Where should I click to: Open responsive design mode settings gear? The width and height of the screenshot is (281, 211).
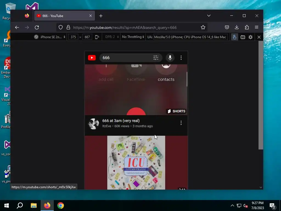[251, 37]
